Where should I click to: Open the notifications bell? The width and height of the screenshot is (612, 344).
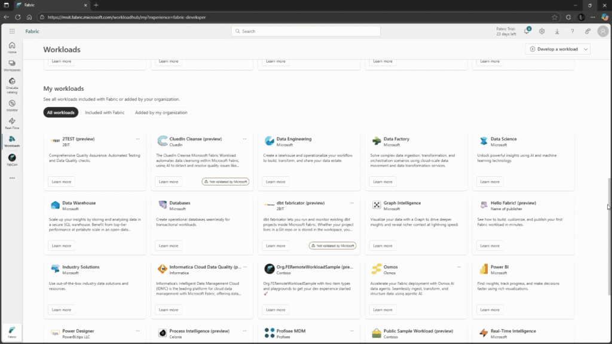pos(527,31)
